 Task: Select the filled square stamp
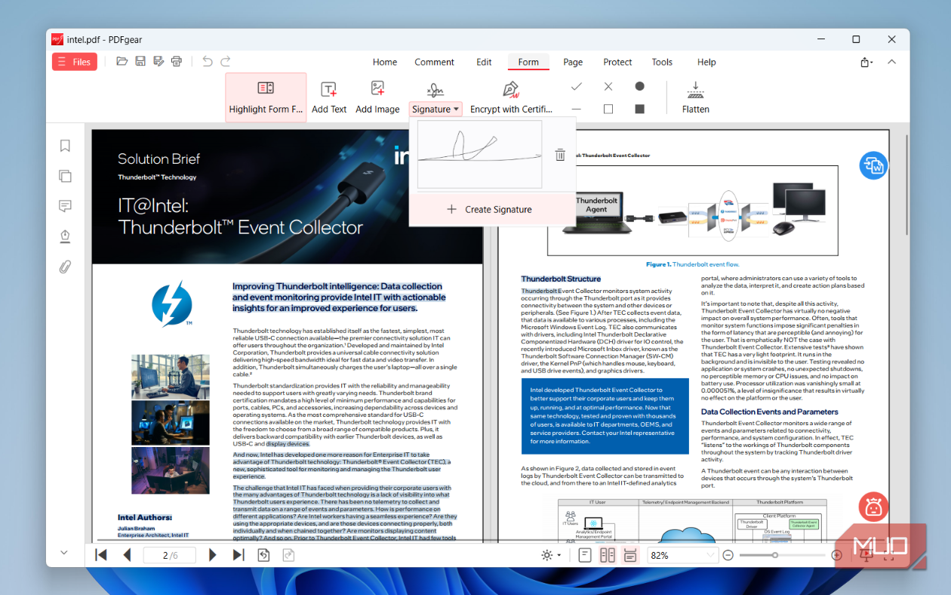click(640, 109)
